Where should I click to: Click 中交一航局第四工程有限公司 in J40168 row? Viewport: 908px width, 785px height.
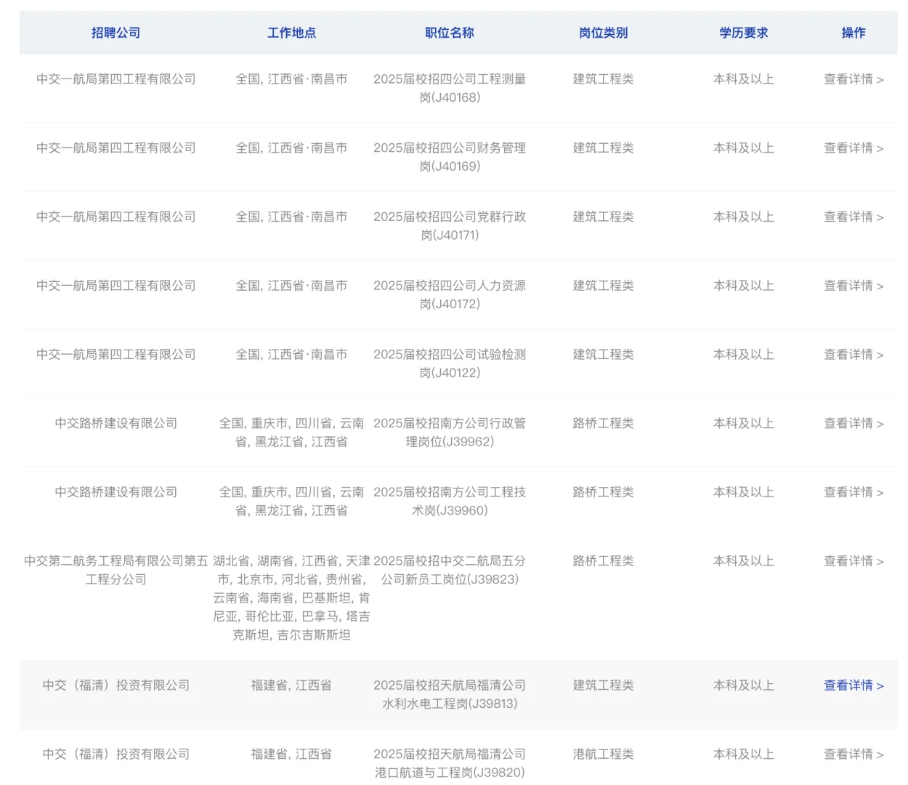coord(115,79)
